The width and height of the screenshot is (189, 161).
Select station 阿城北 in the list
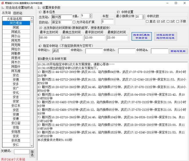pyautogui.click(x=16, y=32)
